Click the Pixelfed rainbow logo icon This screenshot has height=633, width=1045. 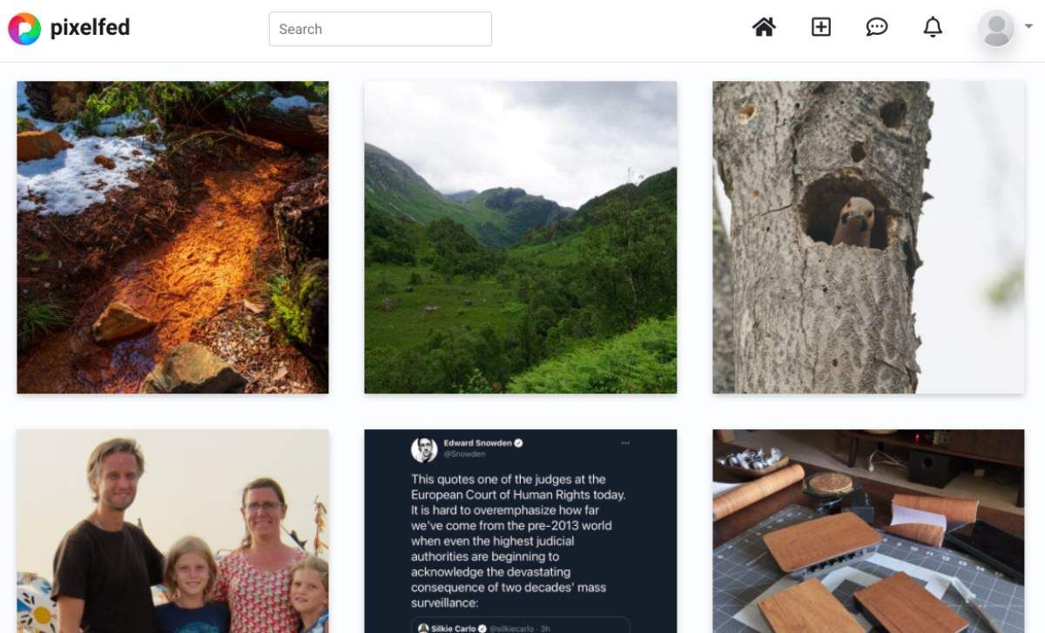24,29
